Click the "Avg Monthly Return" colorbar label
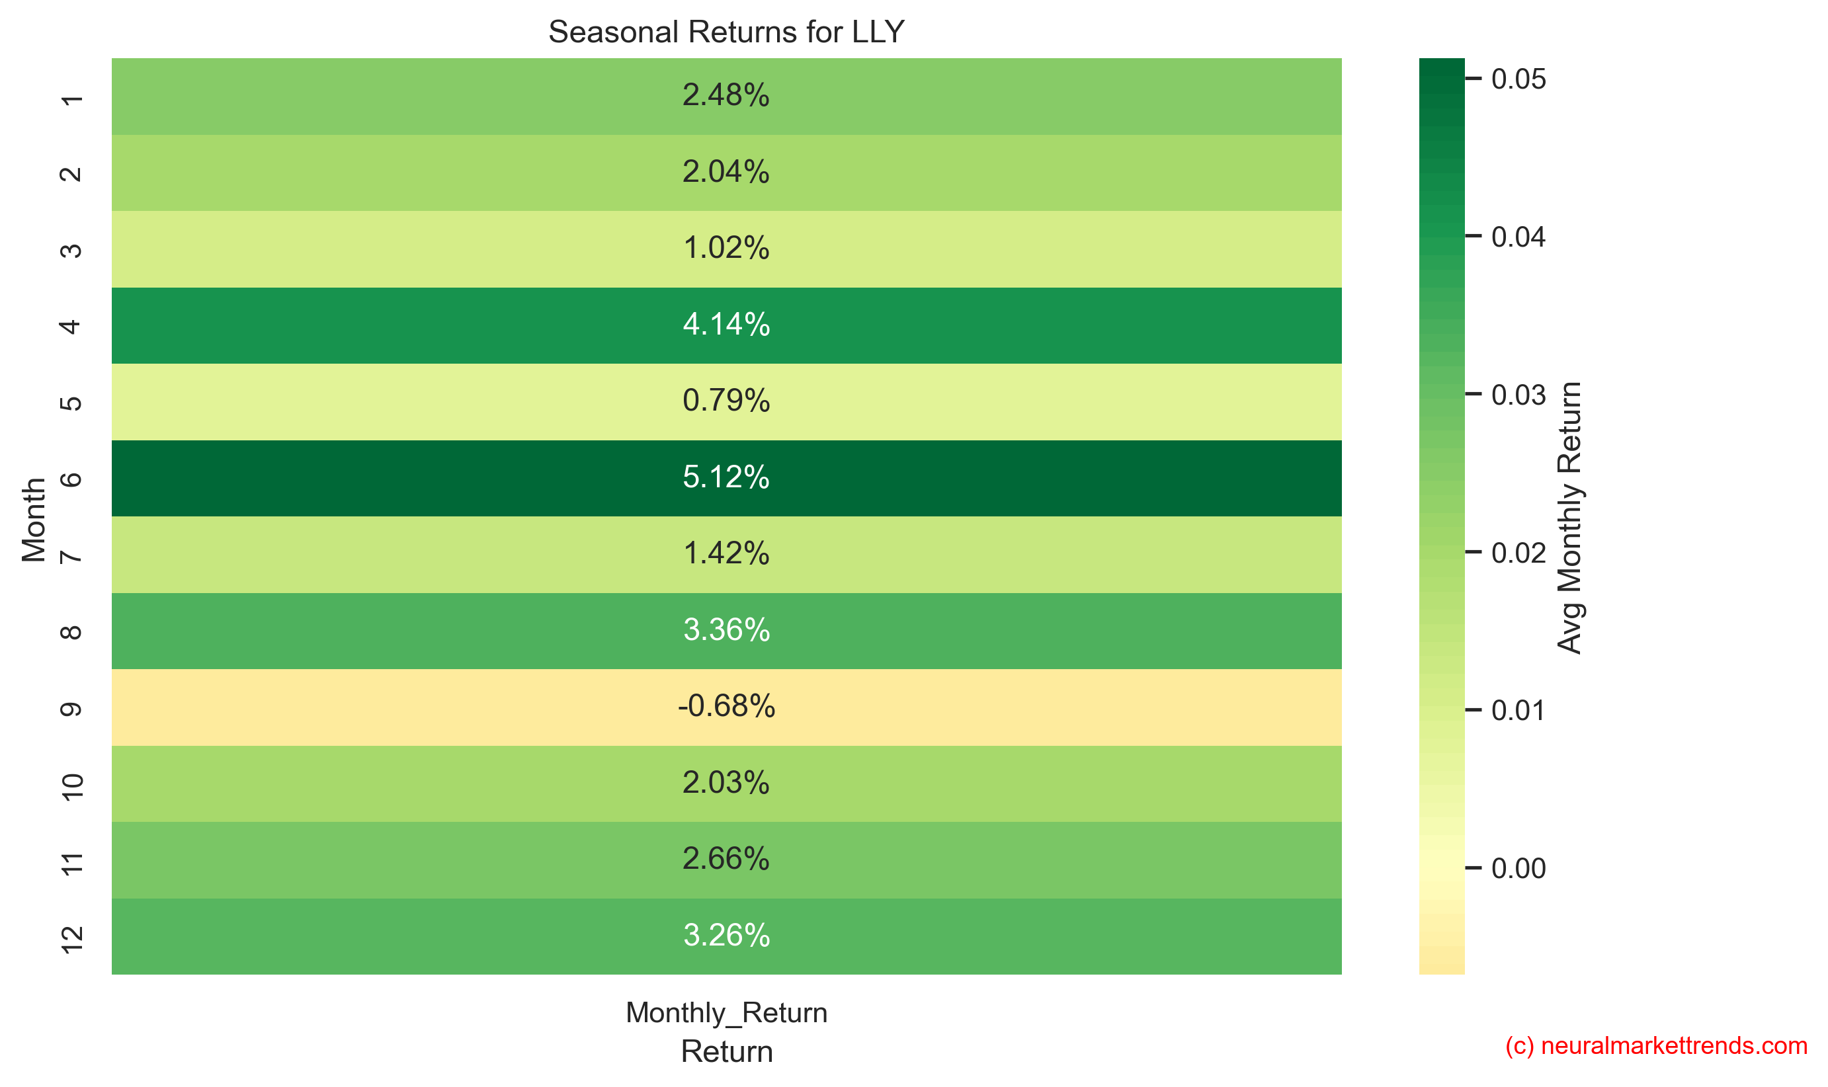 [x=1569, y=517]
